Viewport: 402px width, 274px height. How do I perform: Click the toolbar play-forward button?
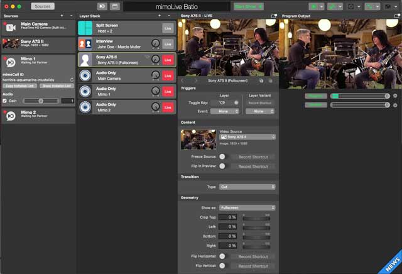point(102,6)
